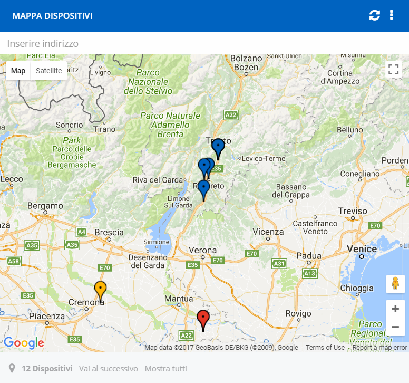Click Vai al successivo link
Image resolution: width=409 pixels, height=383 pixels.
(108, 369)
